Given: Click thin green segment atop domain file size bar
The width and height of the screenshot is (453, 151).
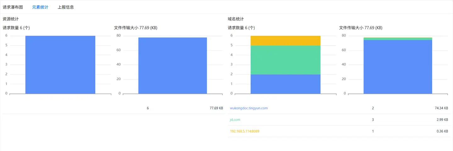Looking at the screenshot, I should tap(398, 39).
